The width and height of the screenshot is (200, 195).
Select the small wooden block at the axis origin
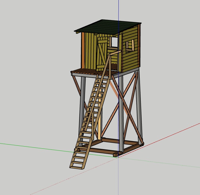click(116, 155)
